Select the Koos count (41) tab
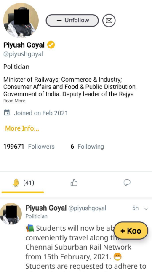Image resolution: width=152 pixels, height=272 pixels. tap(29, 183)
